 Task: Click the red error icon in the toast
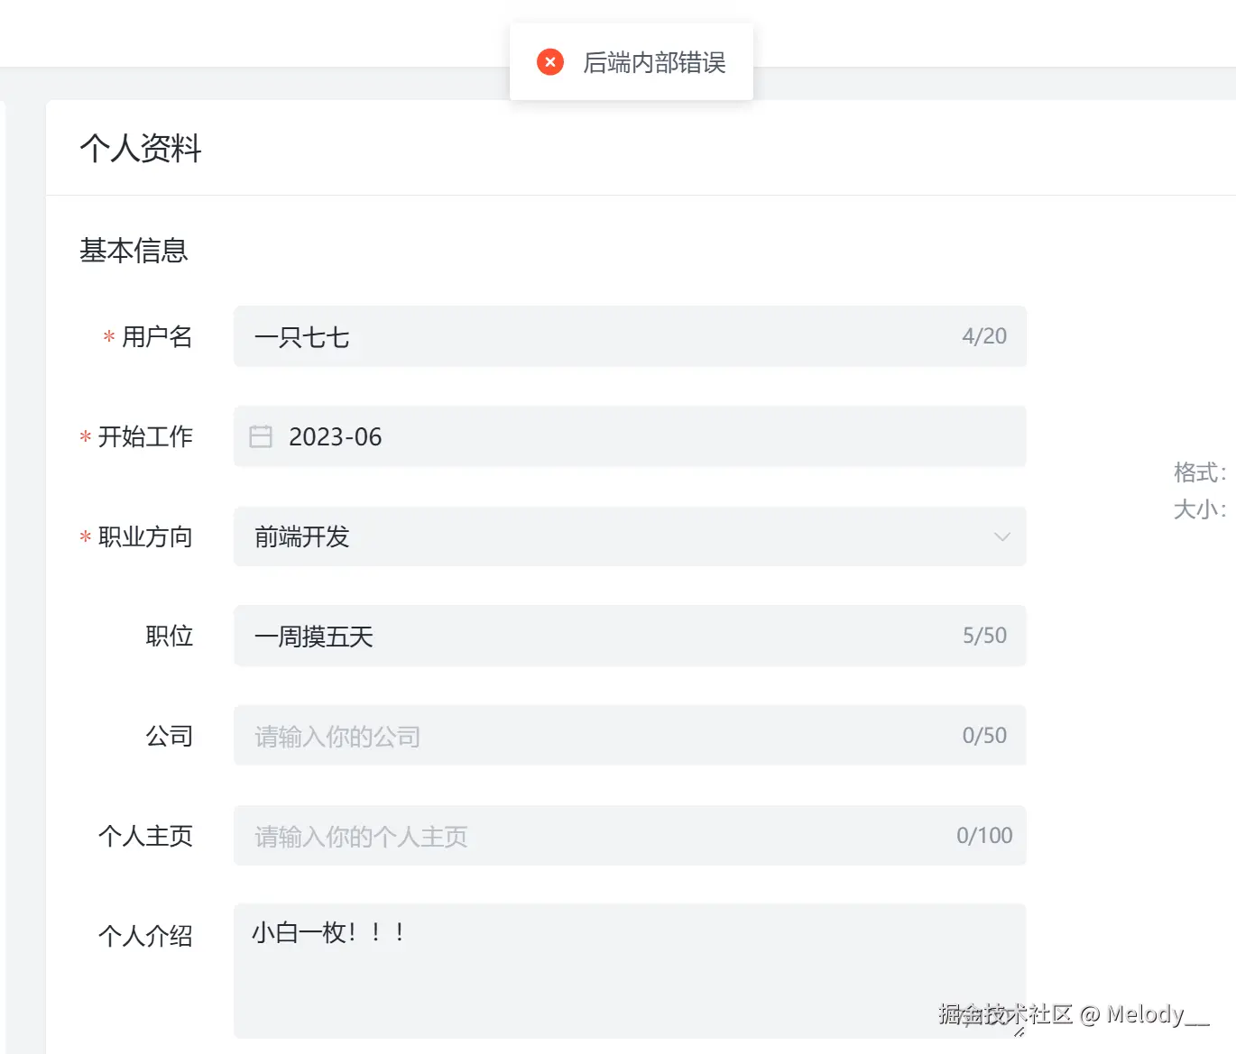coord(549,61)
